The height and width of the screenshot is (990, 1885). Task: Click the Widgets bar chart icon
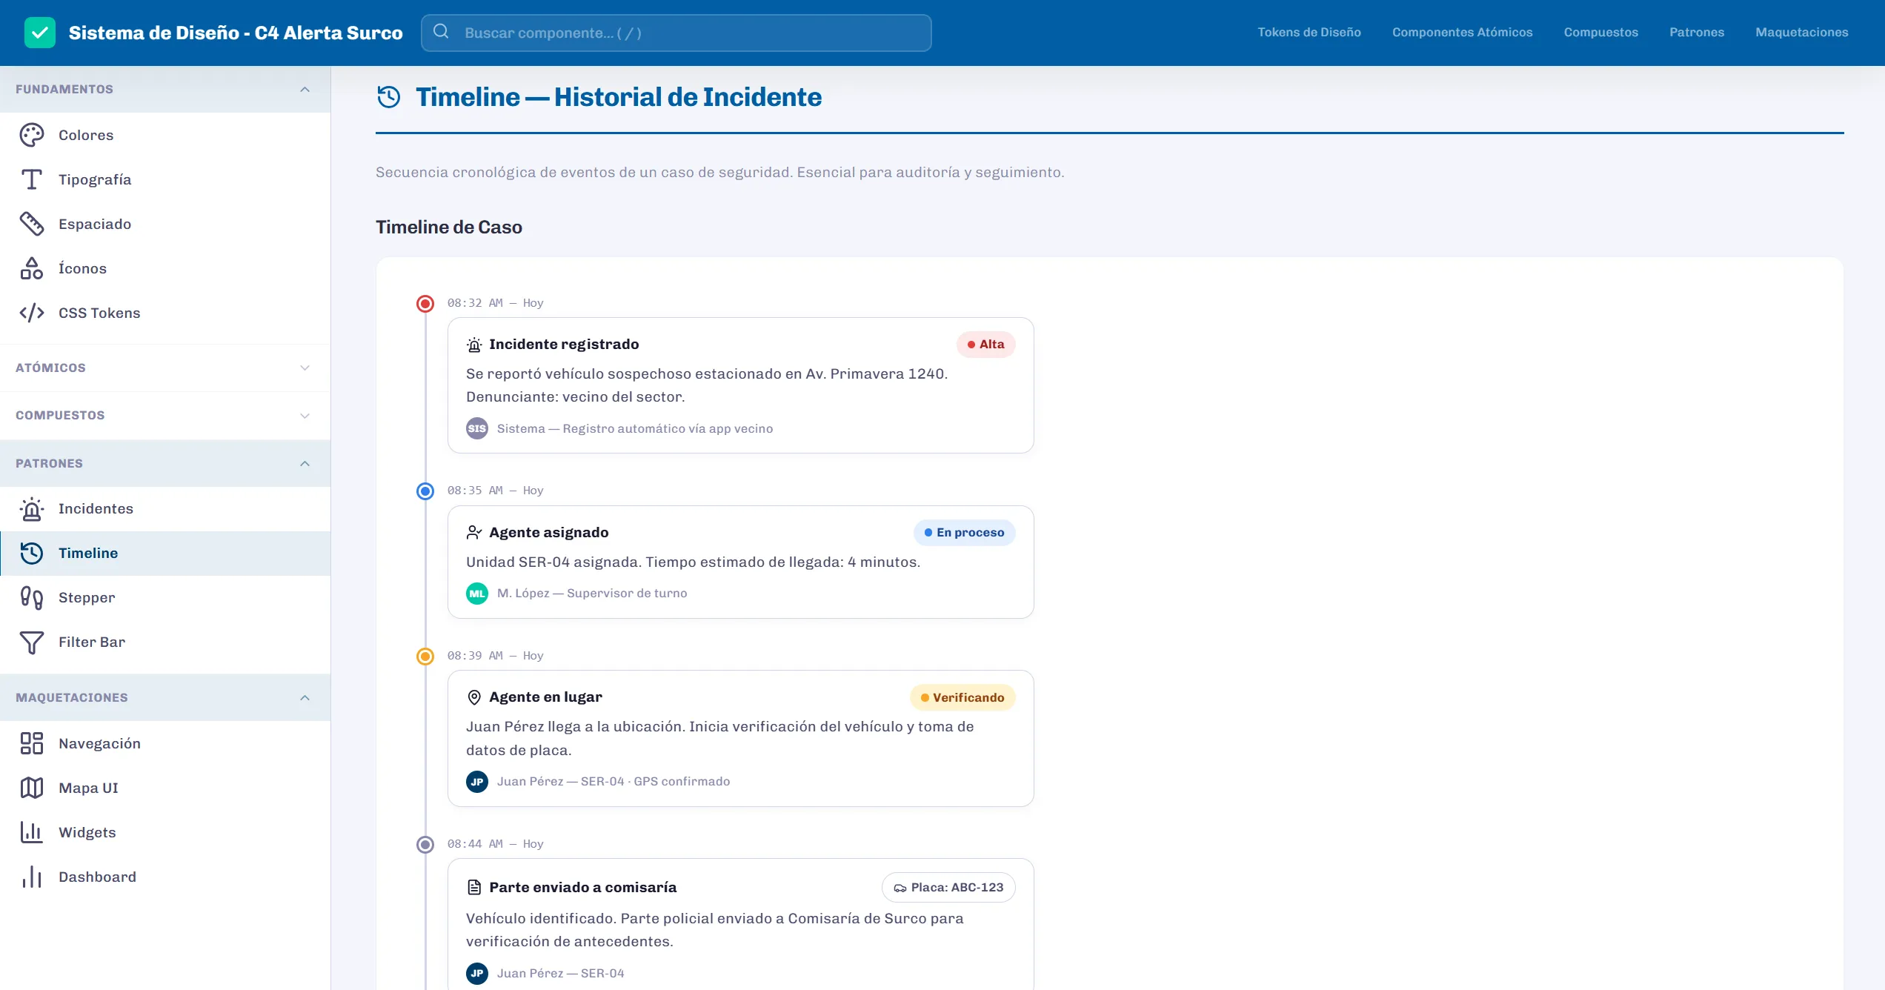click(32, 832)
